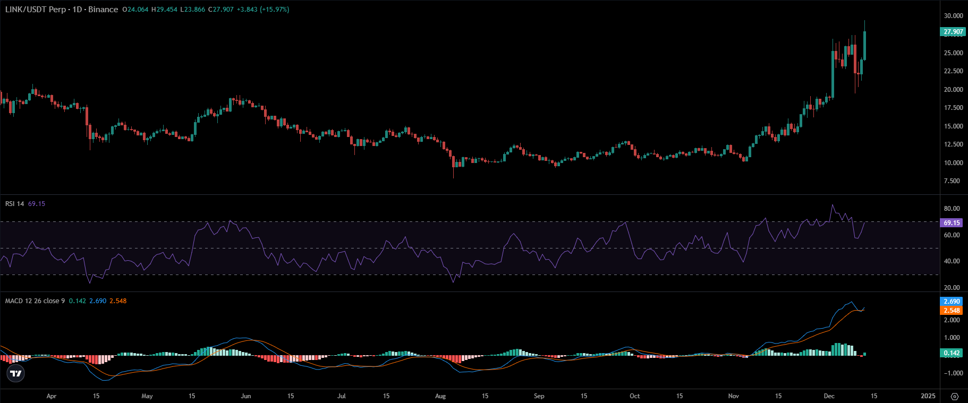Click the 30.000 price axis label
968x403 pixels.
click(953, 16)
